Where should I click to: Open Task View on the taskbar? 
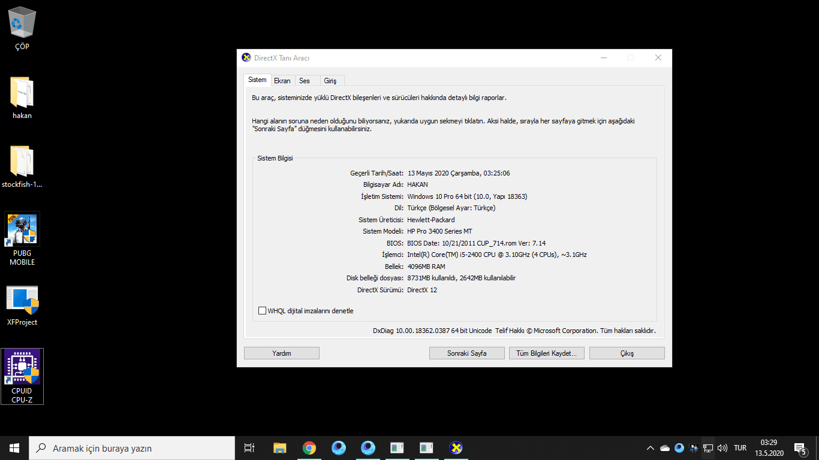coord(249,448)
